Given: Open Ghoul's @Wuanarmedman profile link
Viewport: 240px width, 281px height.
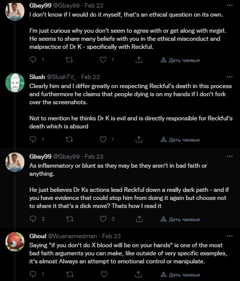Looking at the screenshot, I should click(72, 236).
